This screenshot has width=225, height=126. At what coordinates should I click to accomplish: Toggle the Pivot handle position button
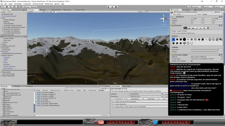(x=26, y=7)
